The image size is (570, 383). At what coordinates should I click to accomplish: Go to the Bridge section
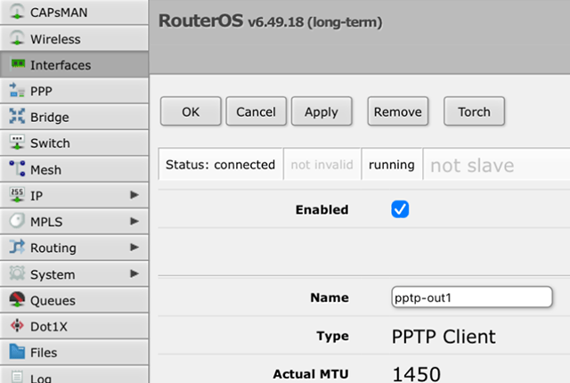coord(74,117)
